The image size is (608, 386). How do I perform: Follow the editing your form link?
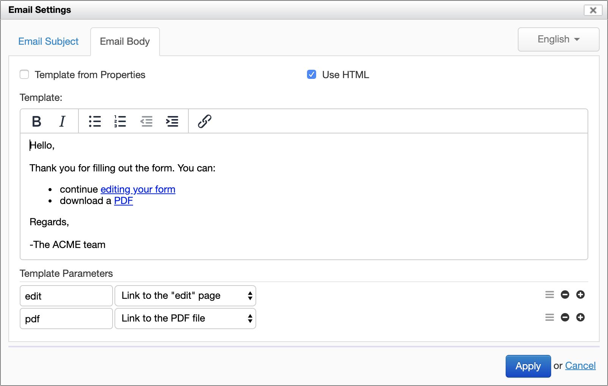(x=138, y=189)
